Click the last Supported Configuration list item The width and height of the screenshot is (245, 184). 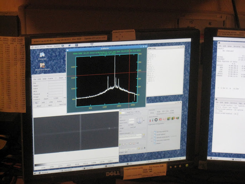click(x=157, y=143)
